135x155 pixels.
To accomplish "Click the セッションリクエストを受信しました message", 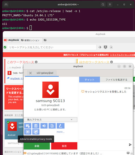I will coord(106,92).
